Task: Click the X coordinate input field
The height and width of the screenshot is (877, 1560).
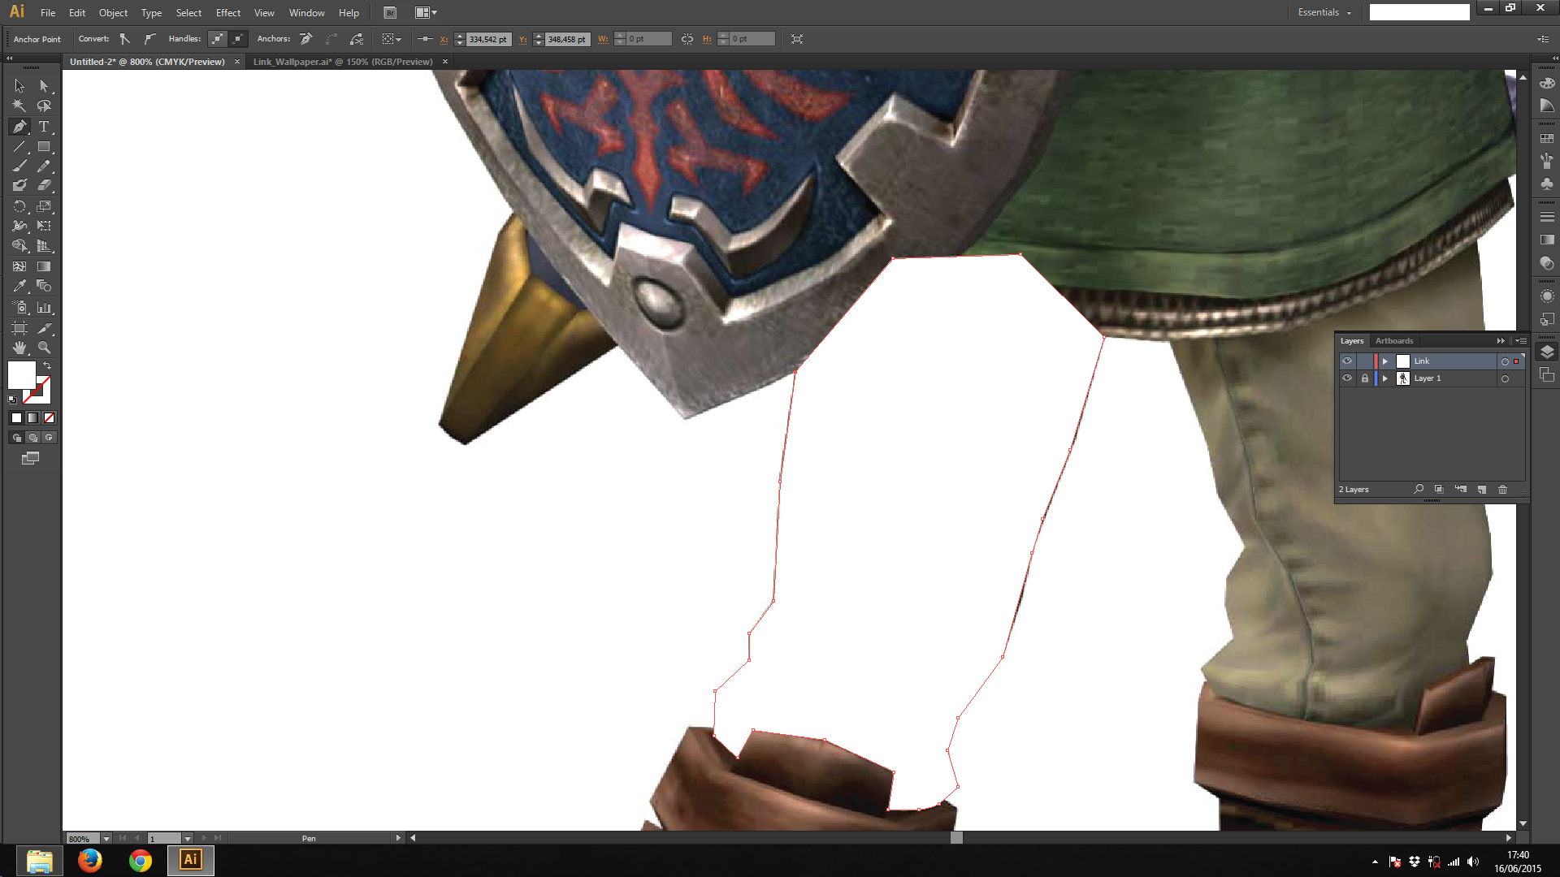Action: 489,39
